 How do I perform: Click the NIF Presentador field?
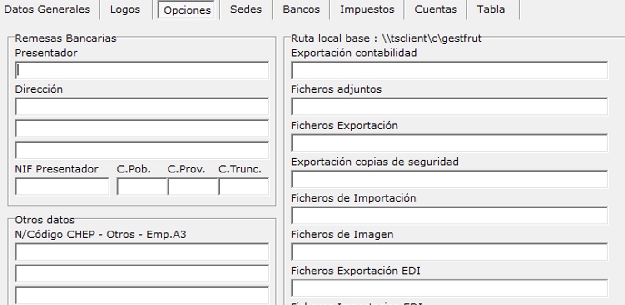point(62,187)
